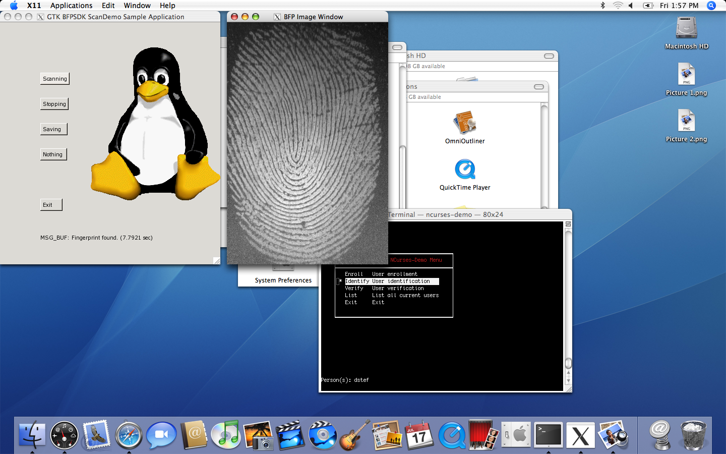726x454 pixels.
Task: Launch QuickTime Player from Finder window
Action: [x=464, y=170]
